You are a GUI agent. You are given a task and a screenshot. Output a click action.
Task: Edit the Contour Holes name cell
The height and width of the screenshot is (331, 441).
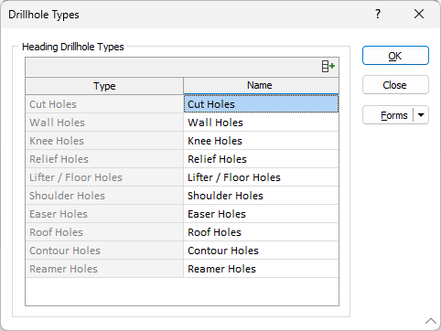[261, 251]
